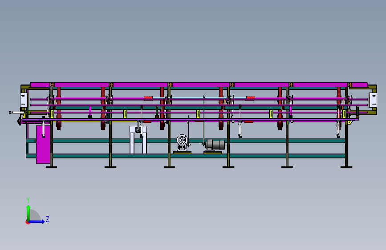Screen dimensions: 386x250
Task: Select the white end bracket on right side
Action: pos(373,100)
